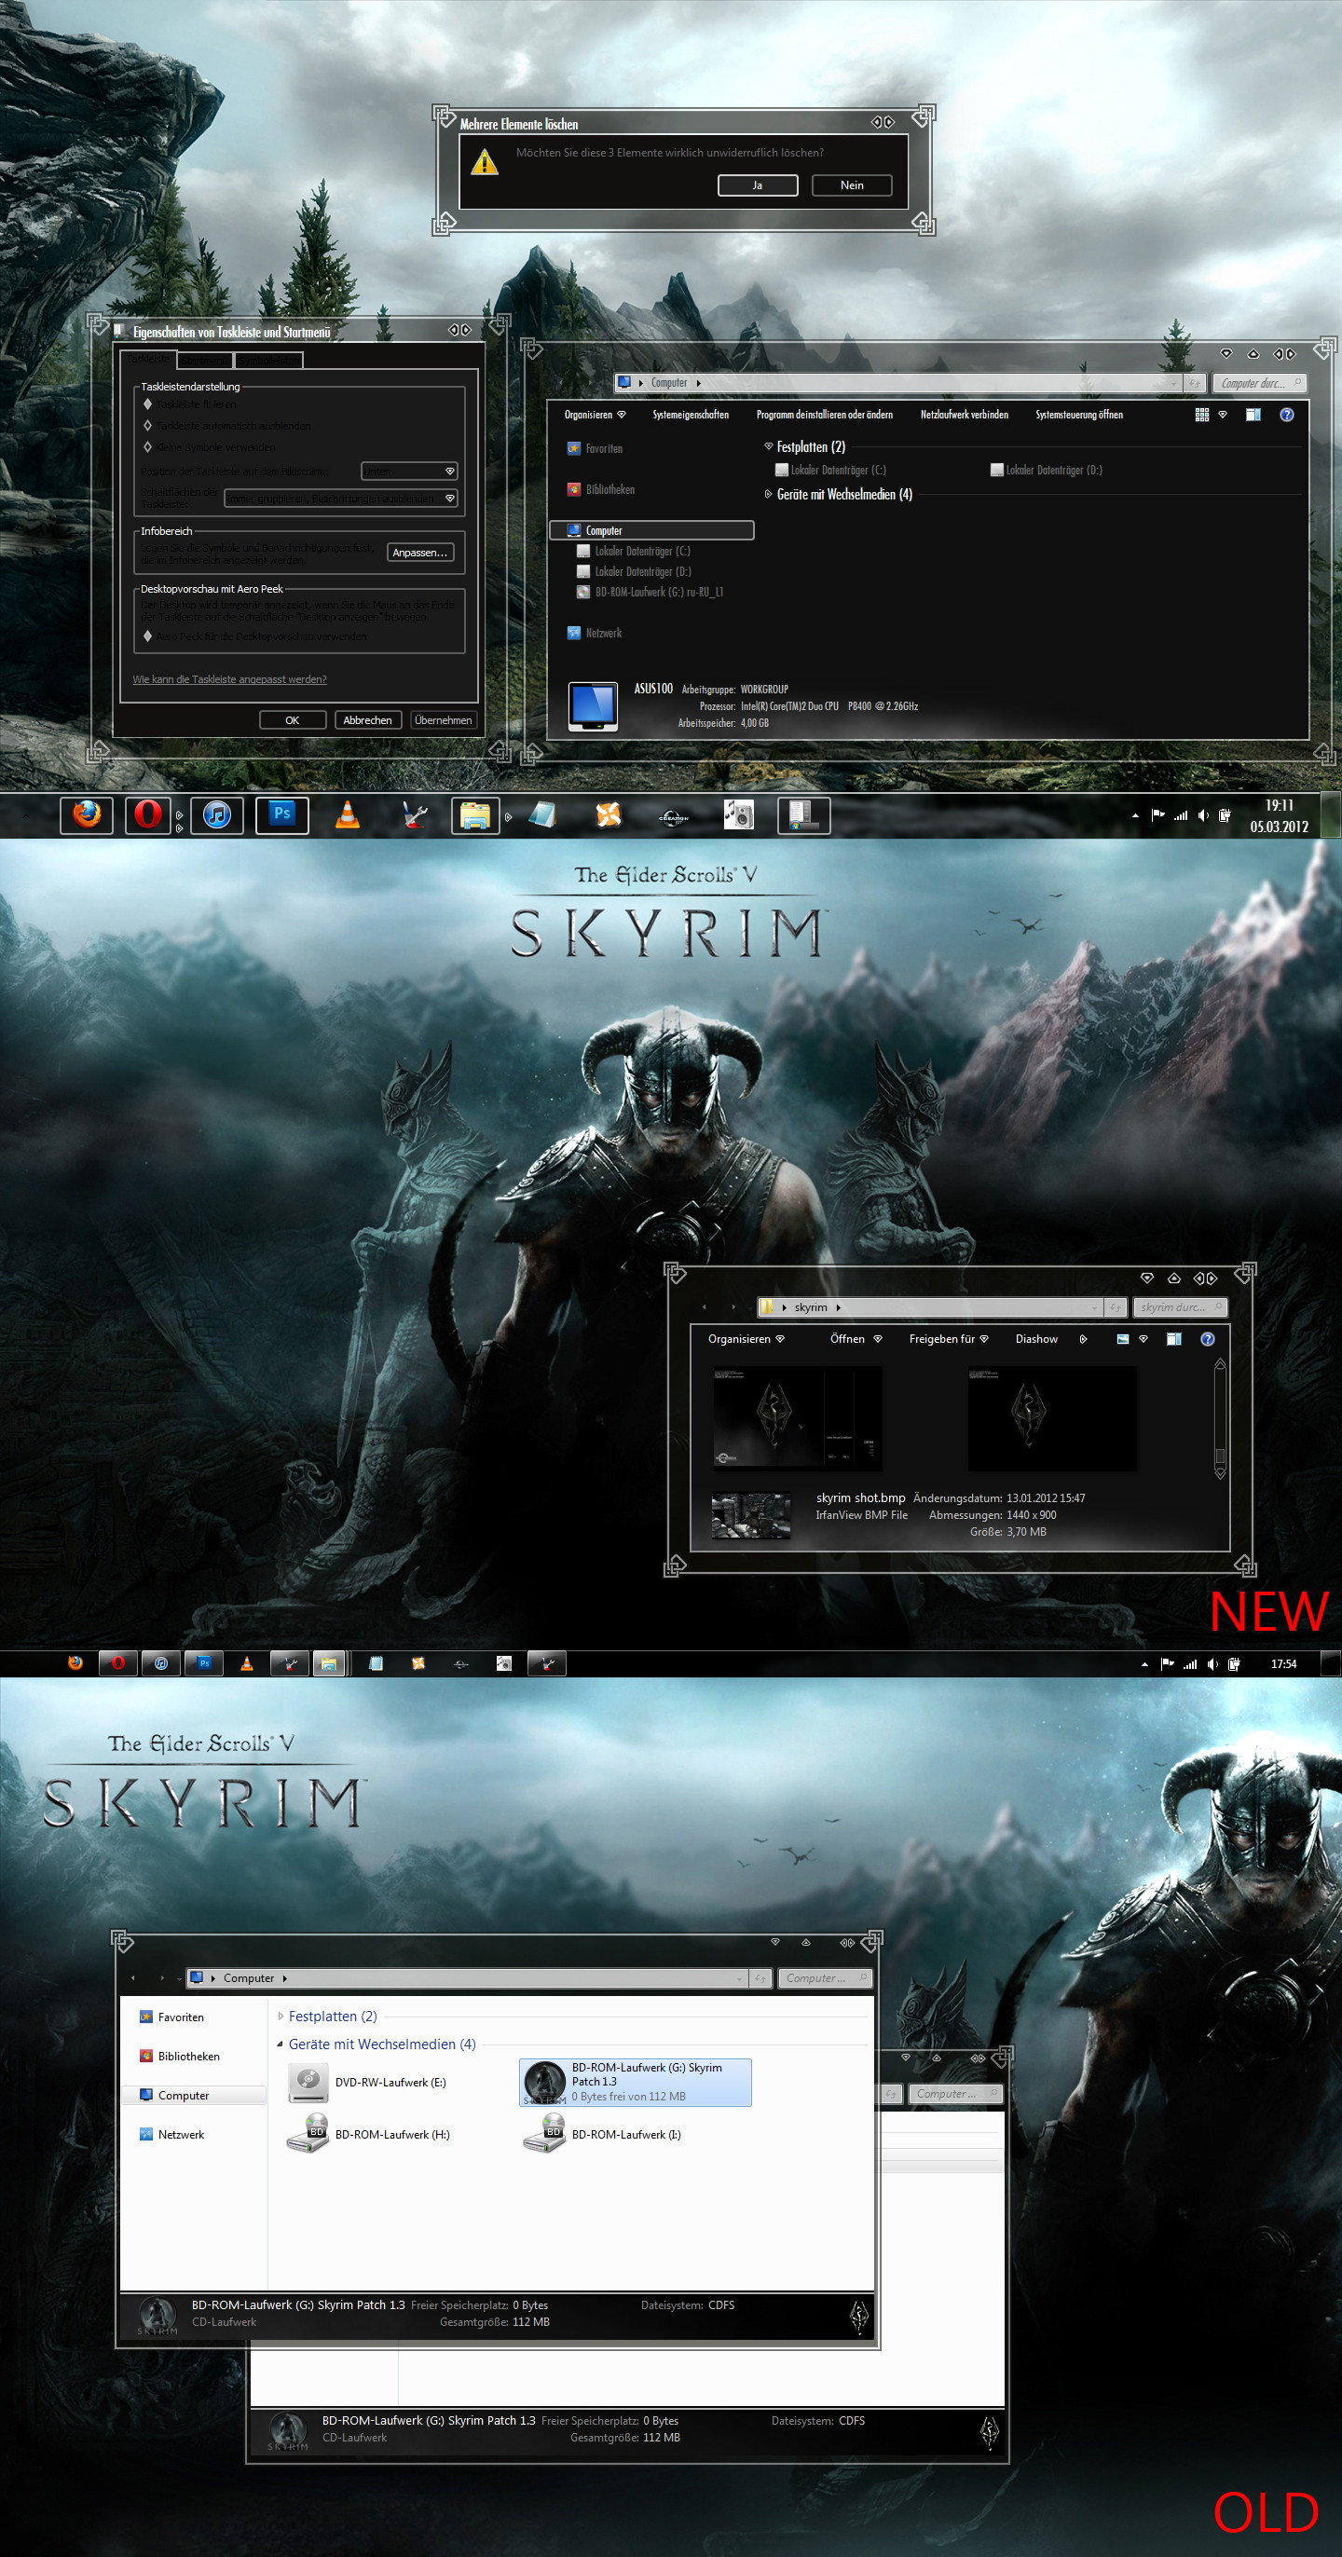Screen dimensions: 1342x2557
Task: Open Firefox on the 17:54 taskbar
Action: 75,1662
